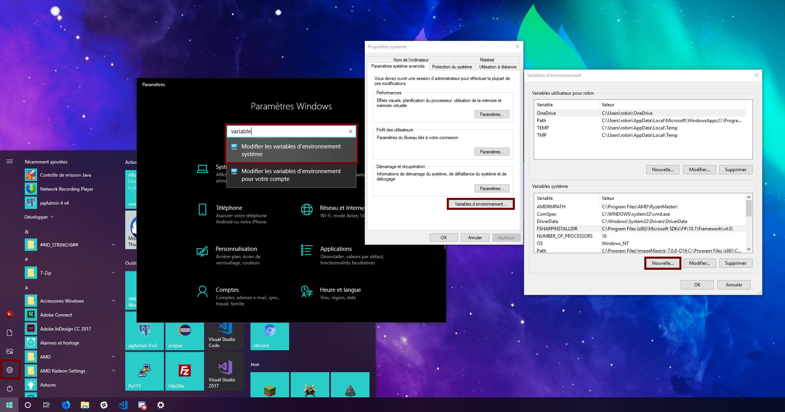Switch to the Protection du système tab
This screenshot has height=412, width=785.
(452, 67)
